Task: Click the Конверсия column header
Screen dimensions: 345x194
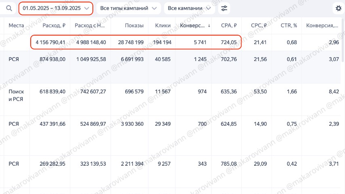Action: click(x=322, y=25)
